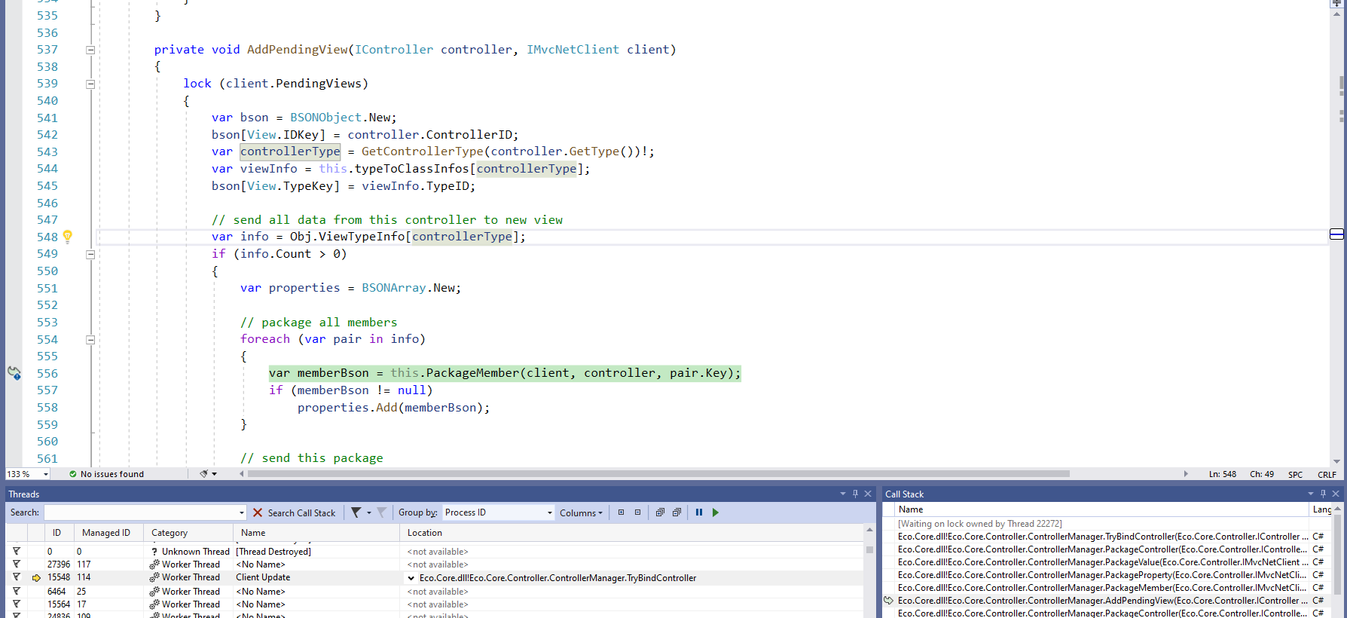1347x618 pixels.
Task: Click the red X clear search icon in Threads
Action: tap(258, 512)
